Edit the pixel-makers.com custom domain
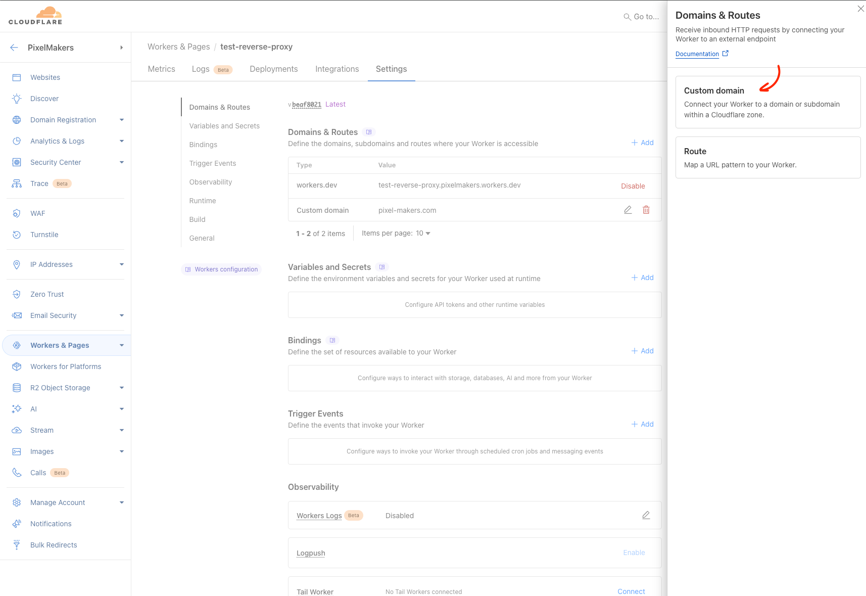The width and height of the screenshot is (866, 596). point(628,210)
